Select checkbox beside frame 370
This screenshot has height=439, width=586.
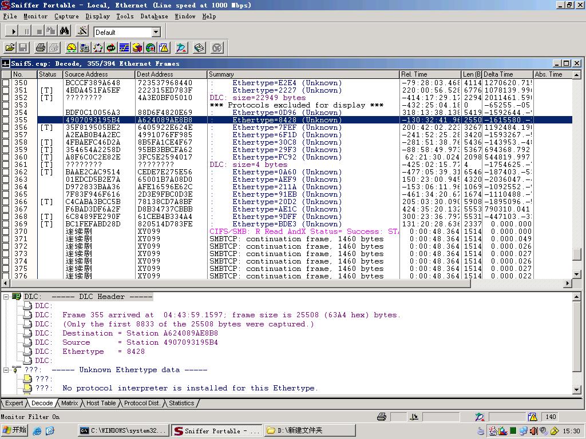click(6, 232)
